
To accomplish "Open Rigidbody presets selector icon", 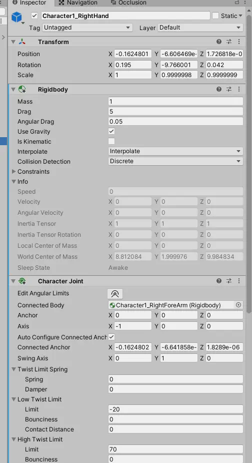I will (229, 89).
